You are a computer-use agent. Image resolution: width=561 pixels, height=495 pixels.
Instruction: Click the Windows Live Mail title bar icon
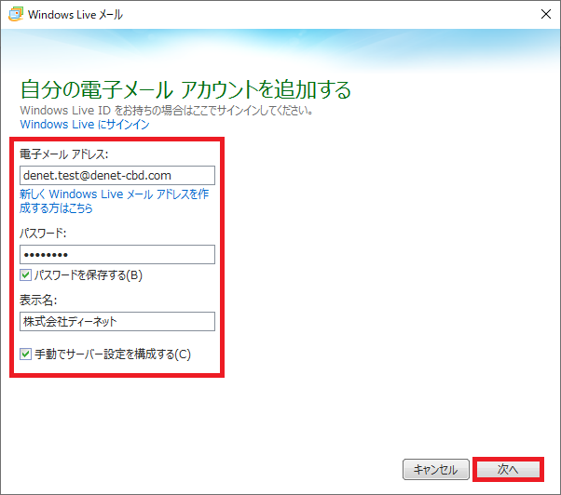[x=16, y=14]
